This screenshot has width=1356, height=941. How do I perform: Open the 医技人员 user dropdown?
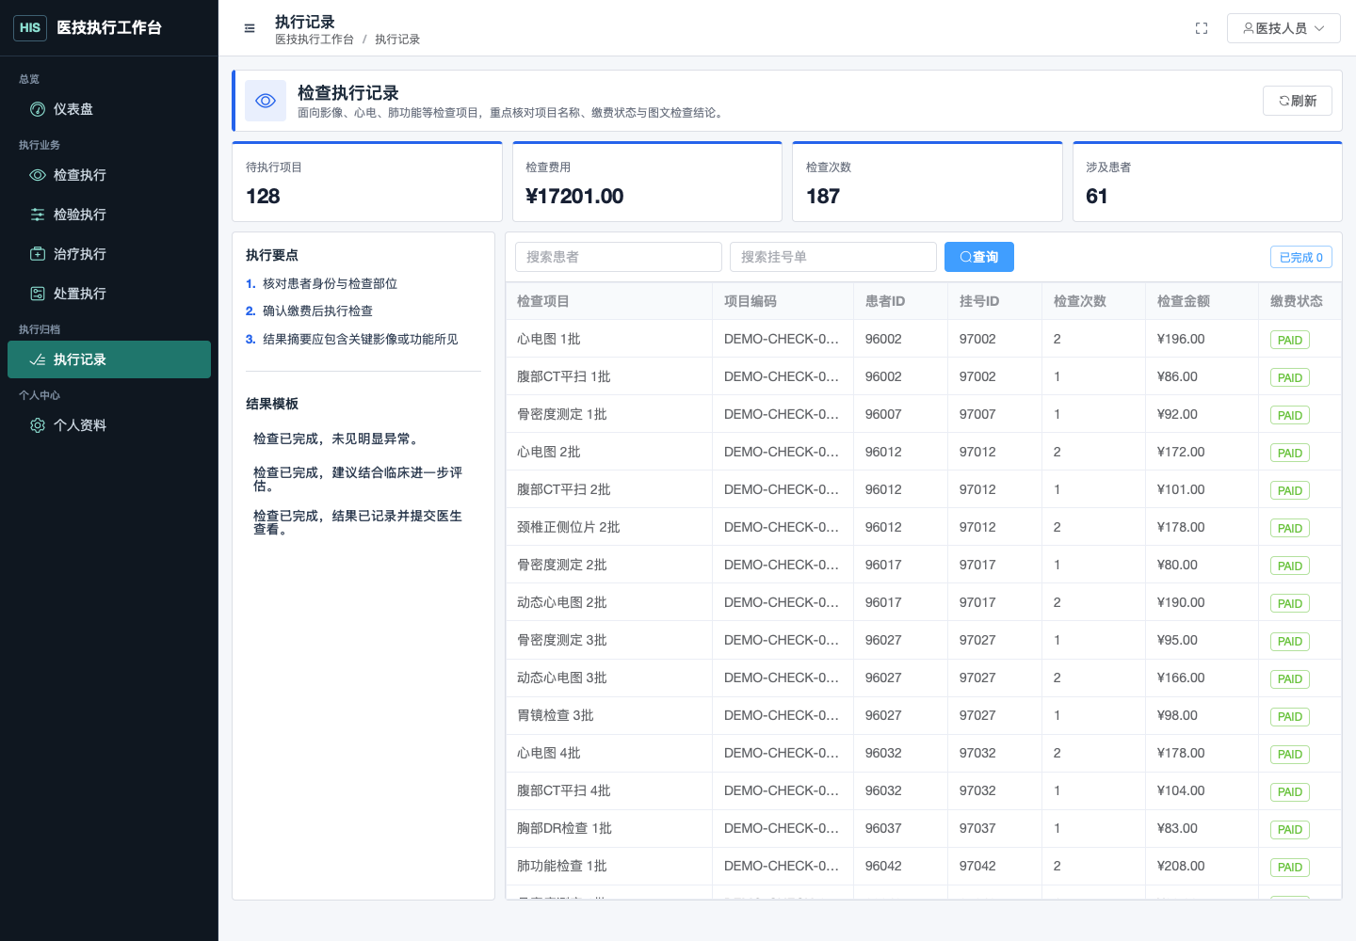click(1283, 28)
